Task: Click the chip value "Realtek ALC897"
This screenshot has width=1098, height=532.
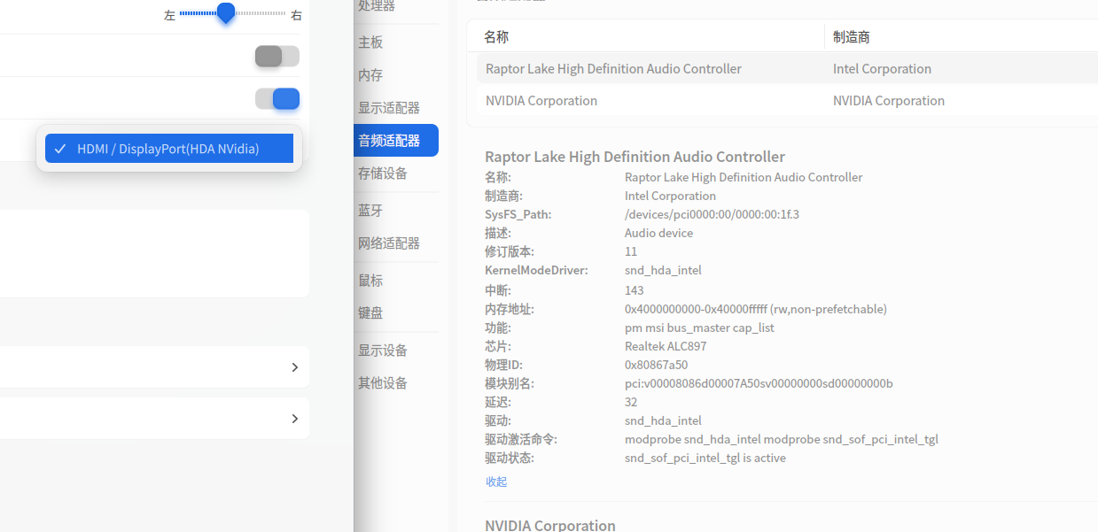Action: [x=666, y=346]
